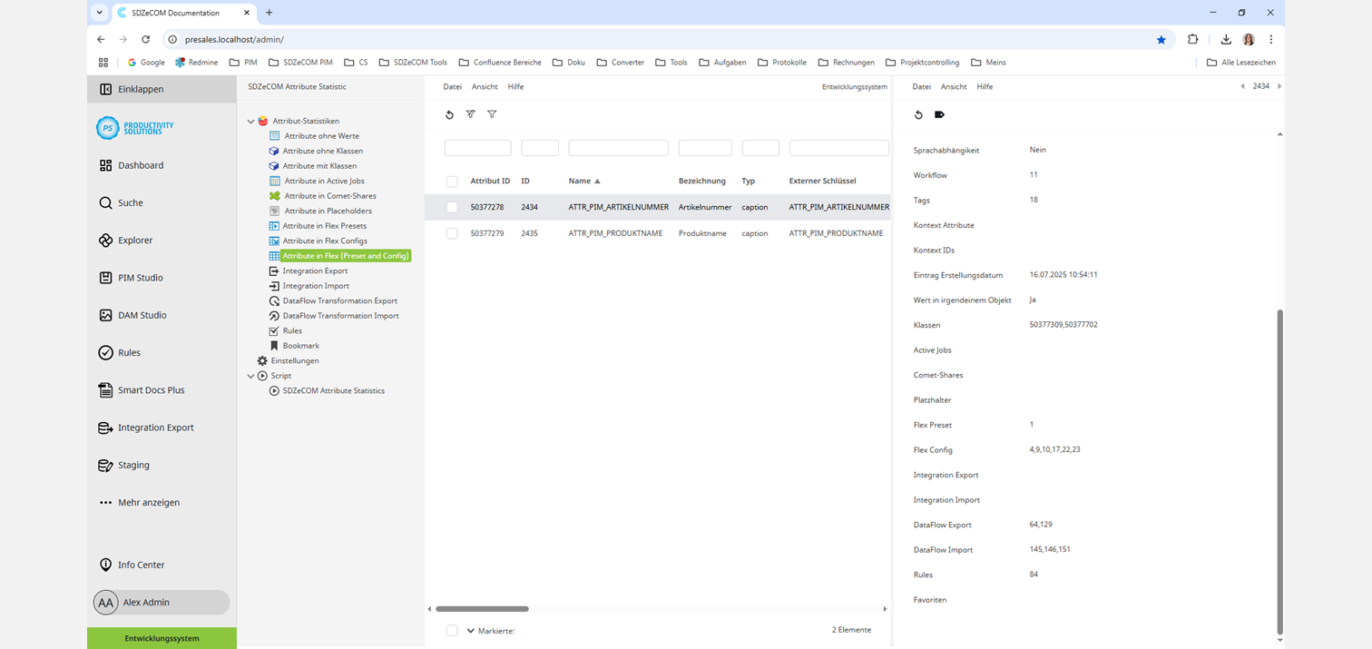Tick the checkbox for ATTR_PIM_PRODUKTNAME row
The width and height of the screenshot is (1372, 649).
click(x=452, y=233)
